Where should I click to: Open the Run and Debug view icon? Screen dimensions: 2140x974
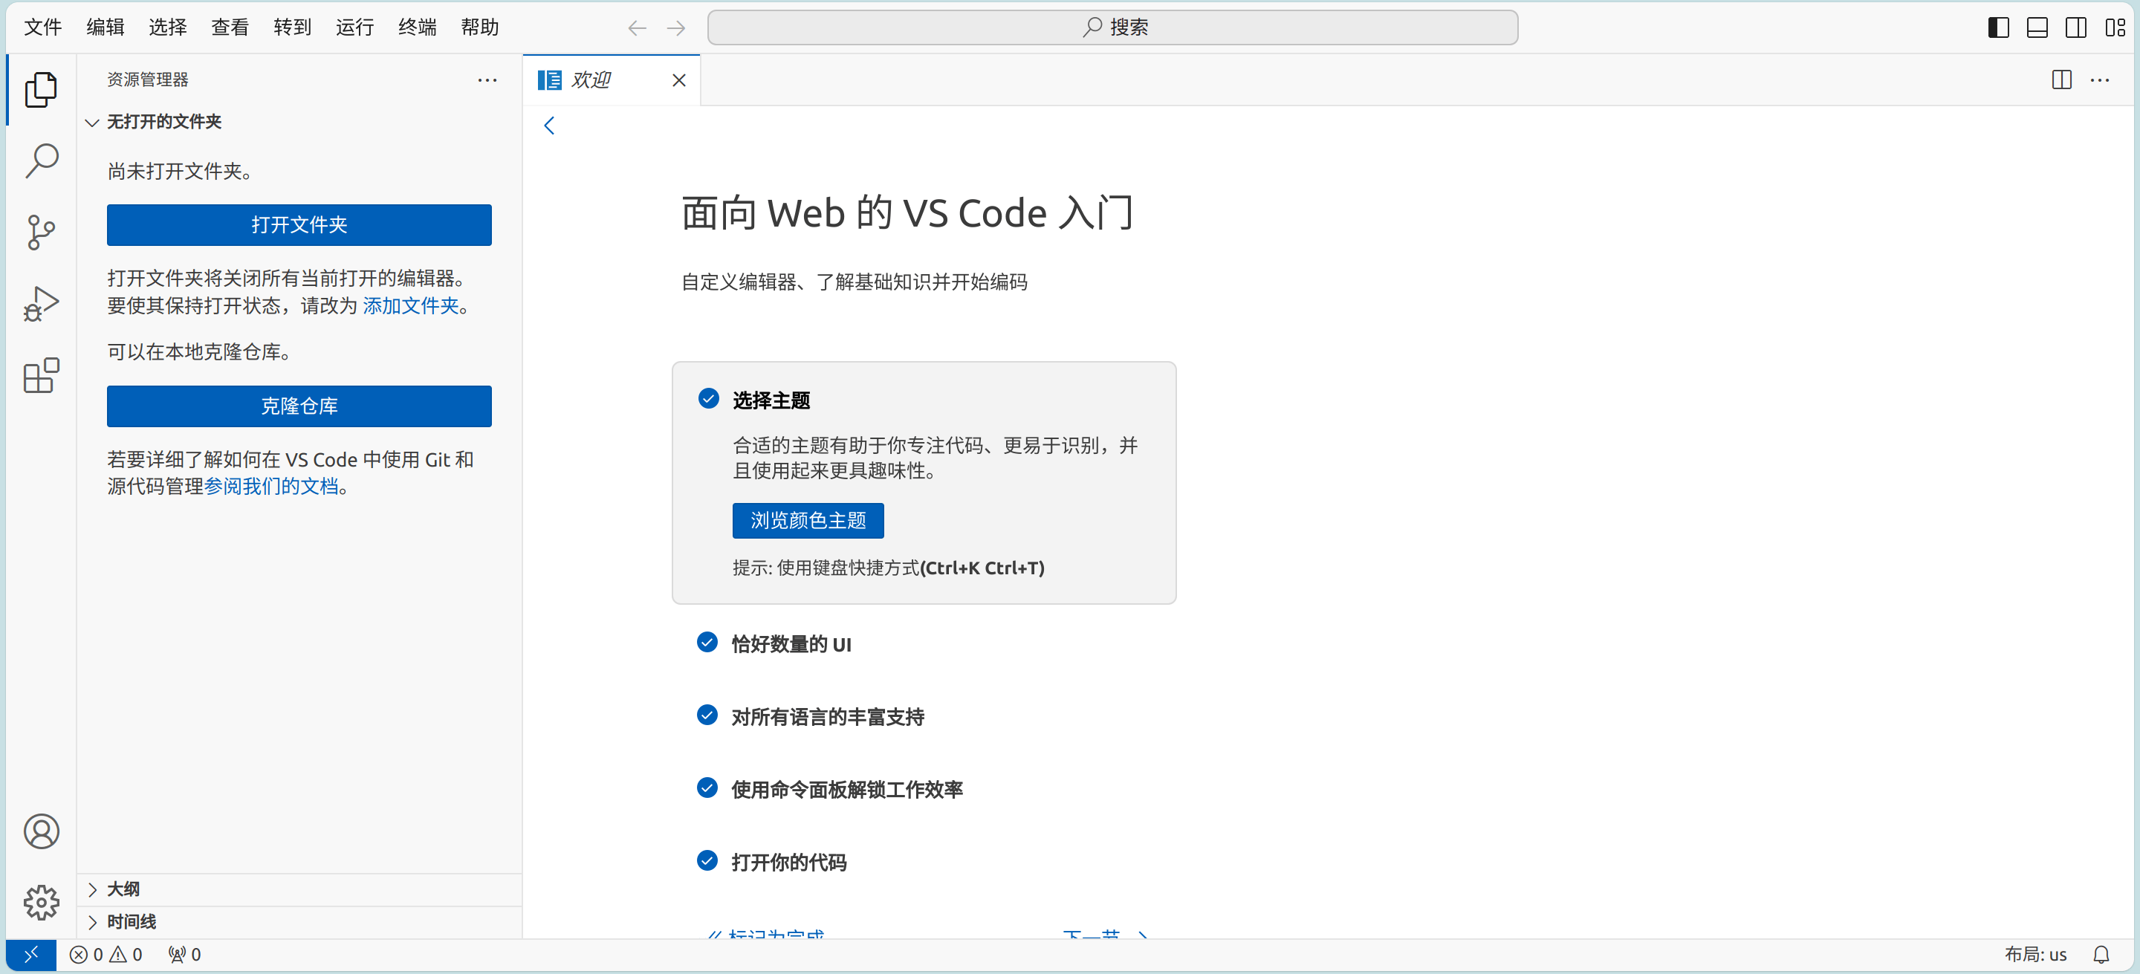coord(41,304)
